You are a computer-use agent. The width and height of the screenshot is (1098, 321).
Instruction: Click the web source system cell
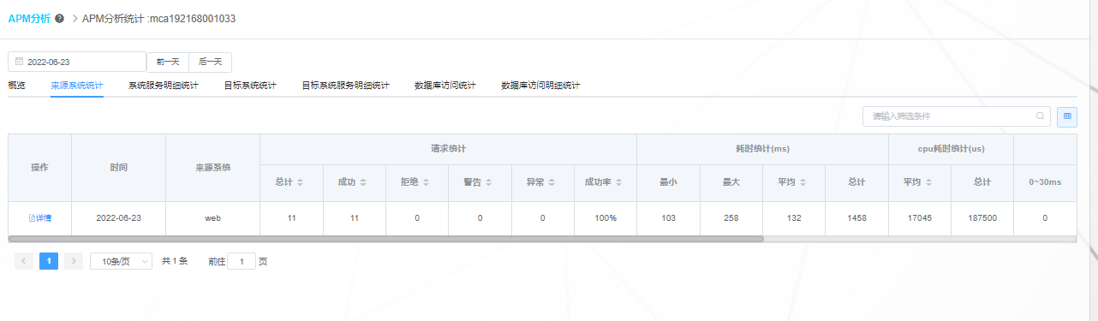tap(213, 218)
